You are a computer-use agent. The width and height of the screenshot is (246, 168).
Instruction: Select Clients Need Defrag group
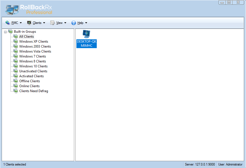34,91
